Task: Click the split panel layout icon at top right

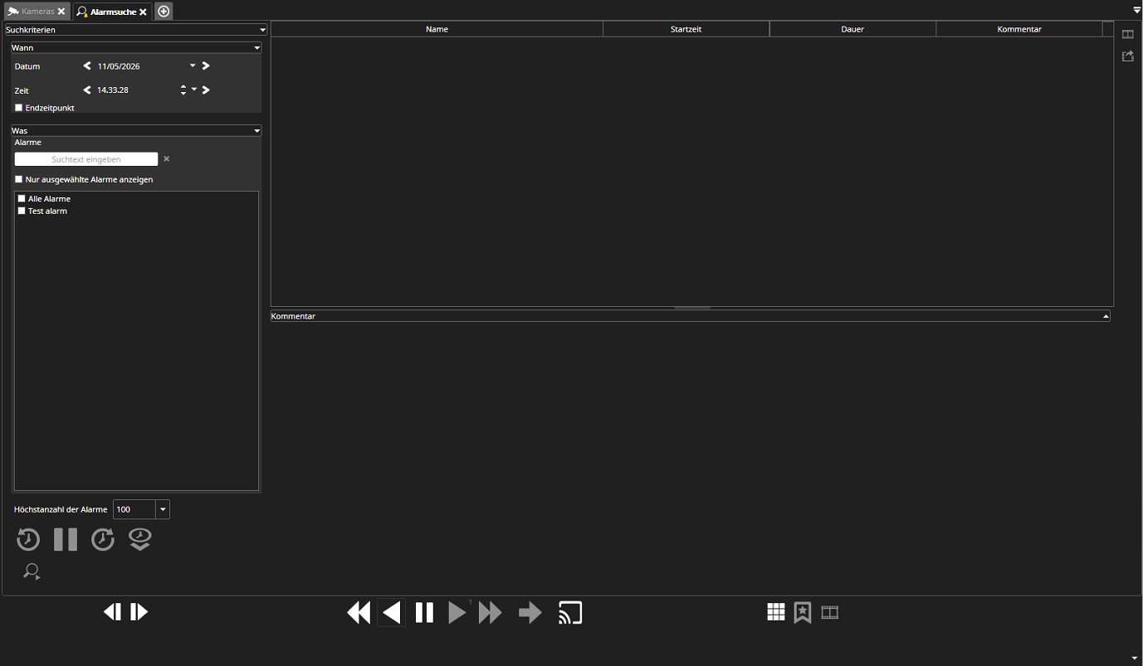Action: tap(1128, 34)
